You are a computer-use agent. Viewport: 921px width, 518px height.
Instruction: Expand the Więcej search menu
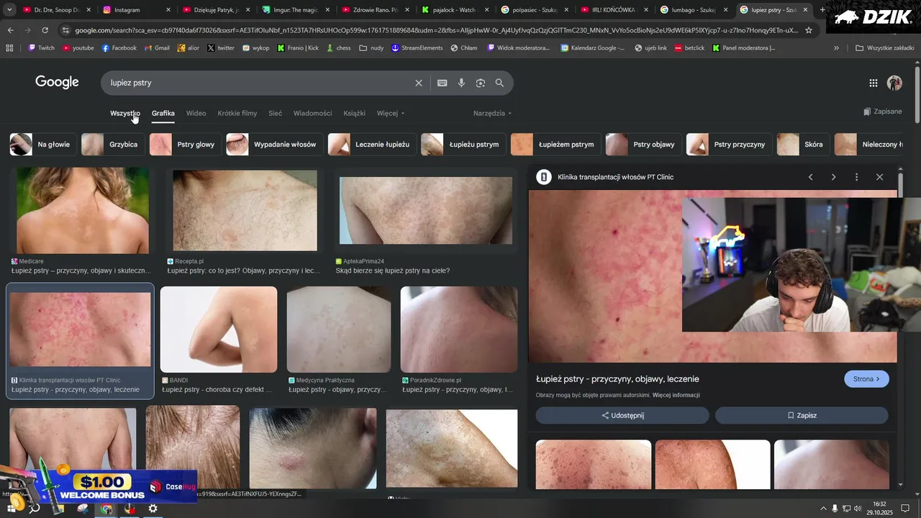(x=391, y=113)
